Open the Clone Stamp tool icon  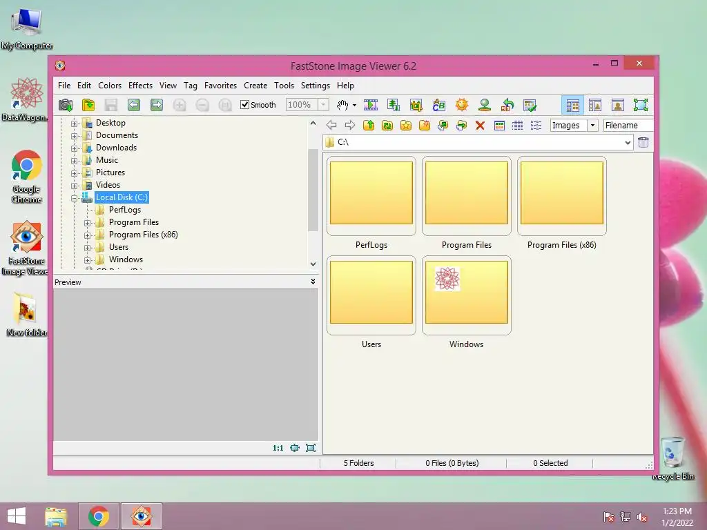[485, 105]
